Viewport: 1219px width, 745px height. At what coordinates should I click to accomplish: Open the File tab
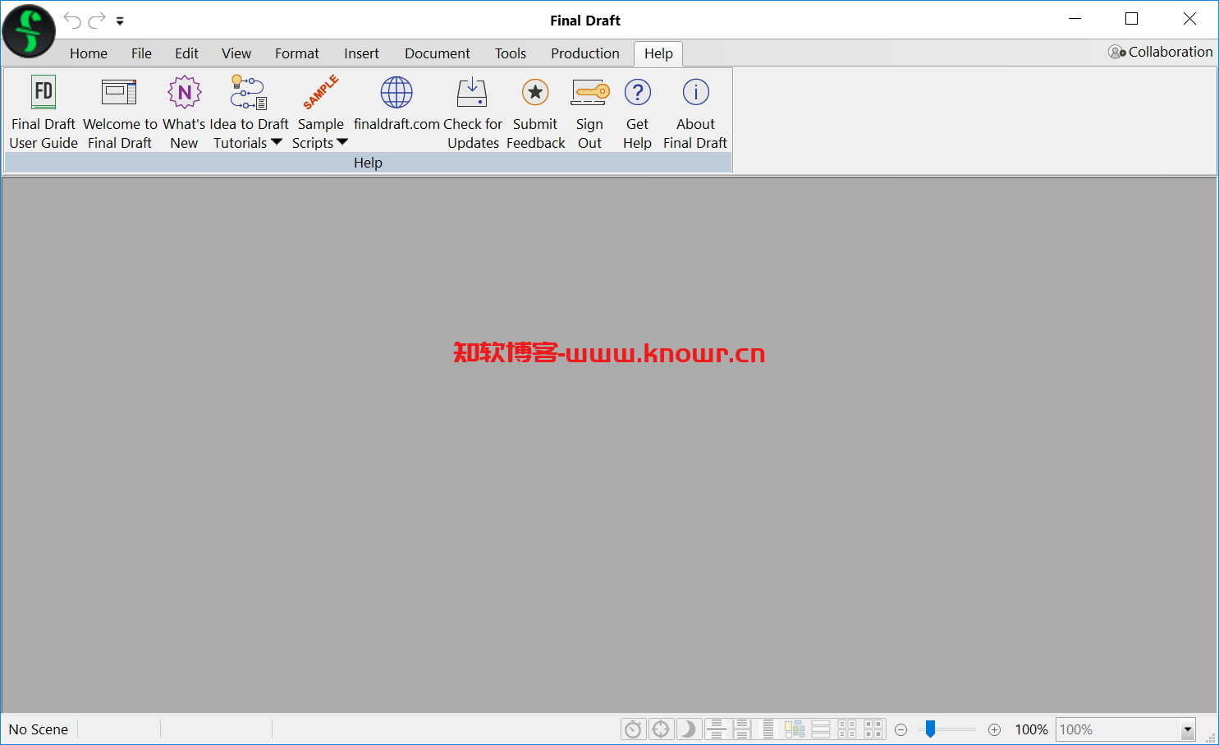point(141,53)
